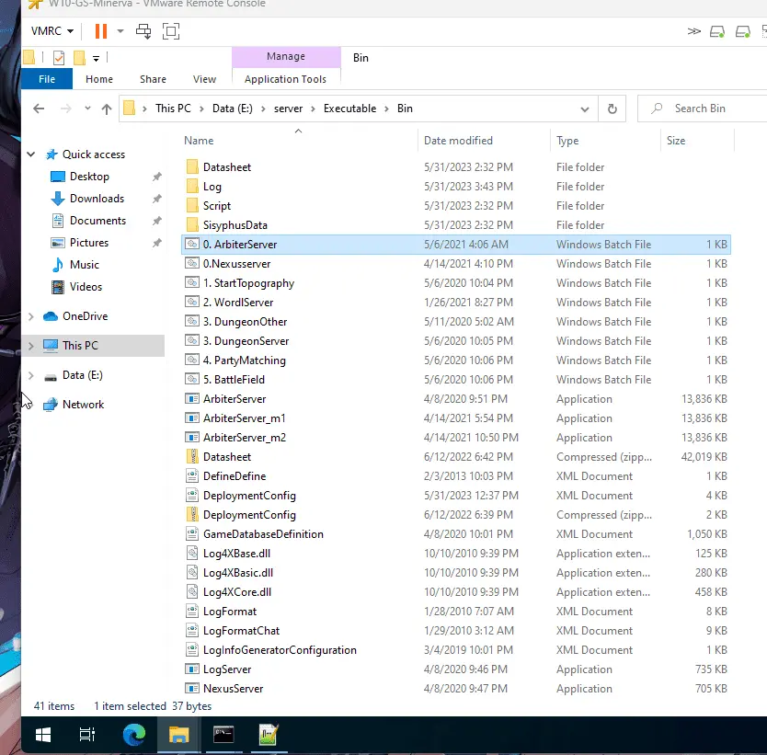
Task: Click 'Data (E:)' breadcrumb in address bar
Action: (233, 109)
